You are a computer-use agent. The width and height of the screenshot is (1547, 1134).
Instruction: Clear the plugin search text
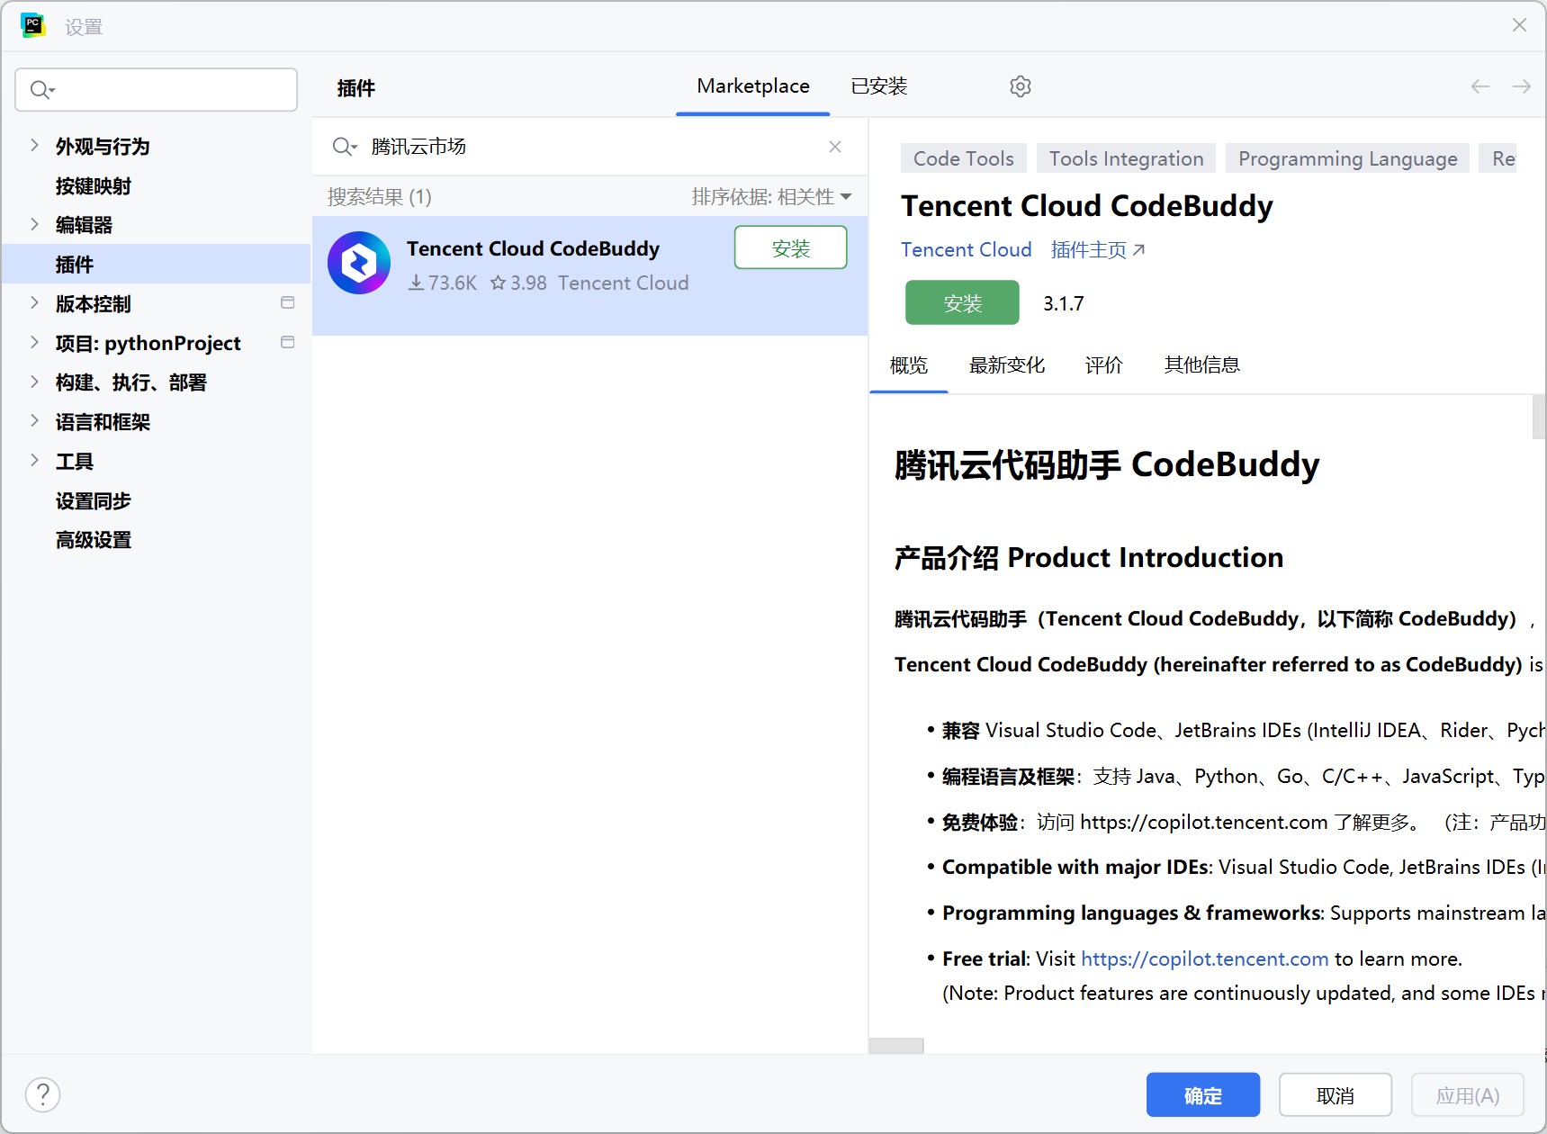(x=835, y=147)
